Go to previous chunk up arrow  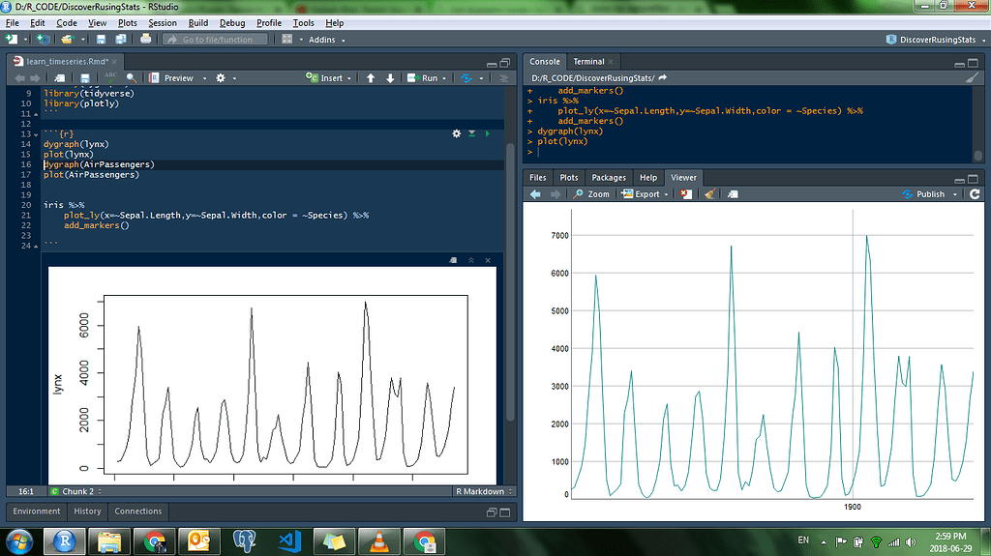371,78
